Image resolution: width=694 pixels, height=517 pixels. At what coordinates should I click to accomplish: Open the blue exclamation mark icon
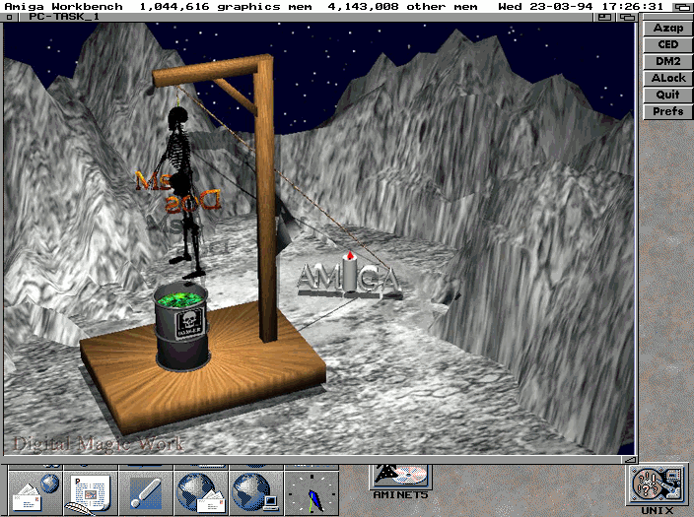(146, 492)
